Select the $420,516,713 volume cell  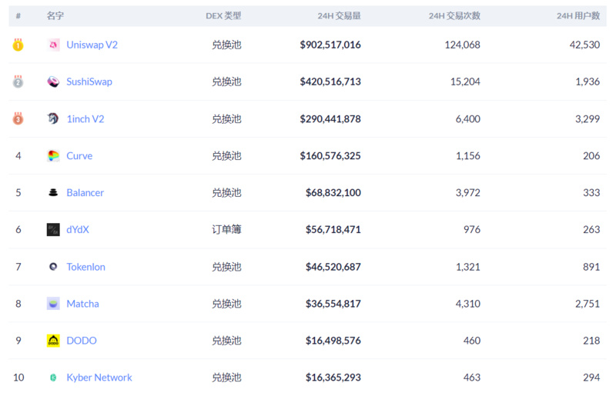coord(330,82)
